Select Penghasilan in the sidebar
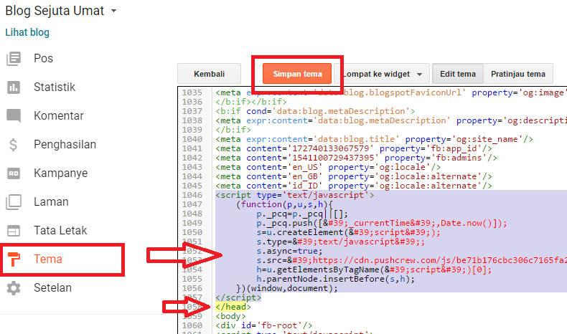Viewport: 567px width, 334px height. (65, 145)
